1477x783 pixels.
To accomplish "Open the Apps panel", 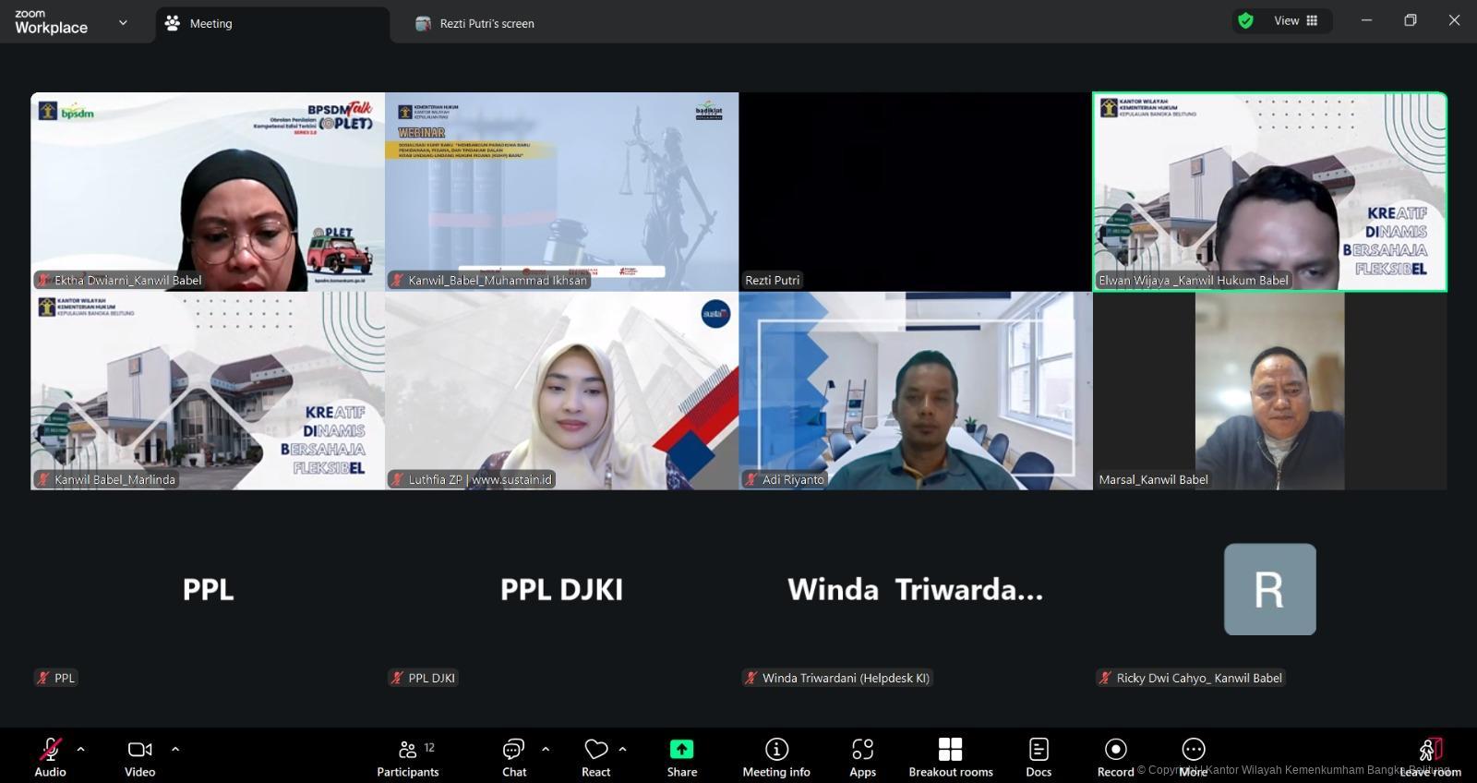I will click(x=862, y=757).
